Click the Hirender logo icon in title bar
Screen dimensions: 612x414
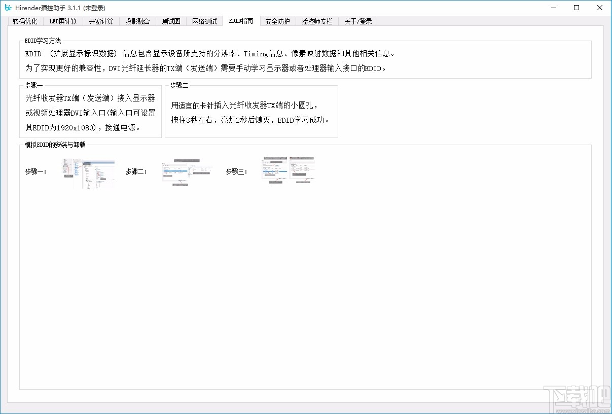[9, 8]
